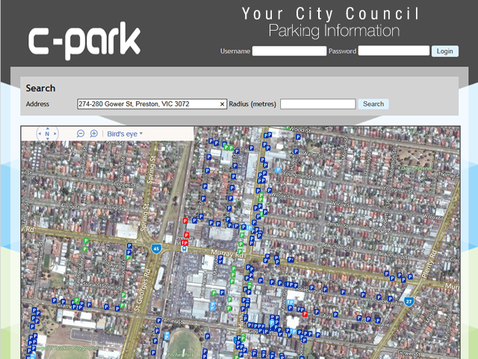Zoom out the map with the minus icon
Screen dimensions: 478x359
pyautogui.click(x=81, y=133)
